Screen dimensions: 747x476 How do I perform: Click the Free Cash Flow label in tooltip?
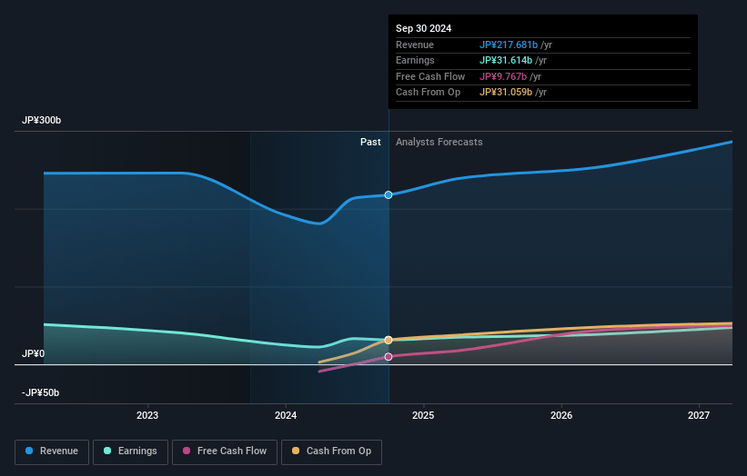point(430,76)
